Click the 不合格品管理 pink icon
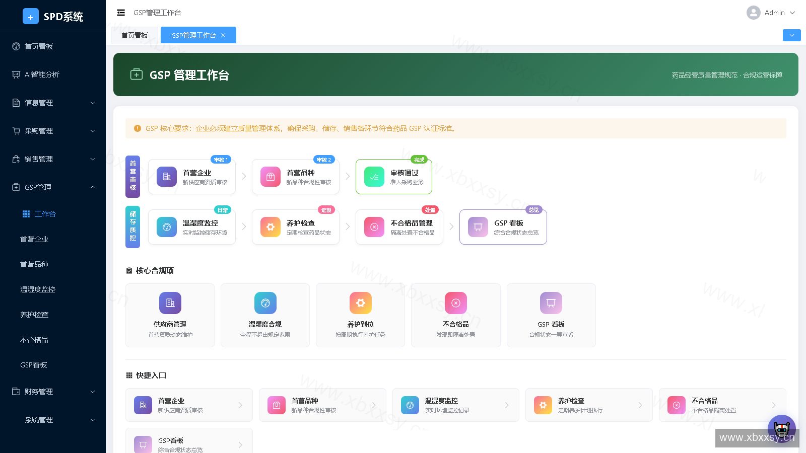 [374, 227]
